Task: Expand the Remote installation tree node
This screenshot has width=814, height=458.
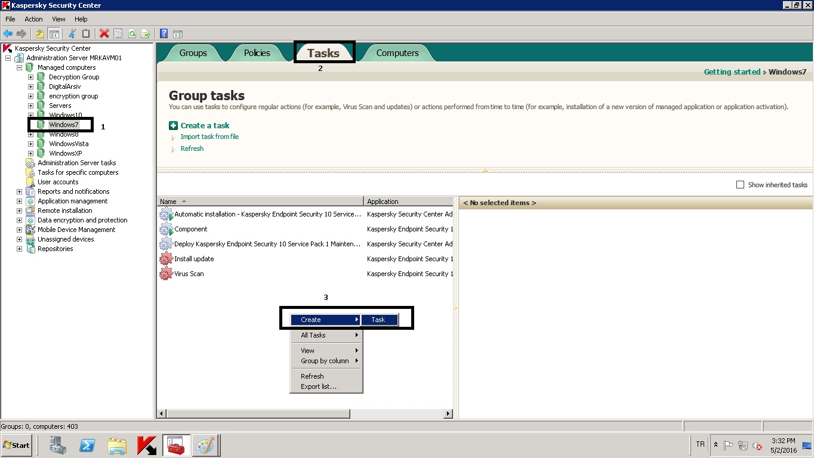Action: click(19, 211)
